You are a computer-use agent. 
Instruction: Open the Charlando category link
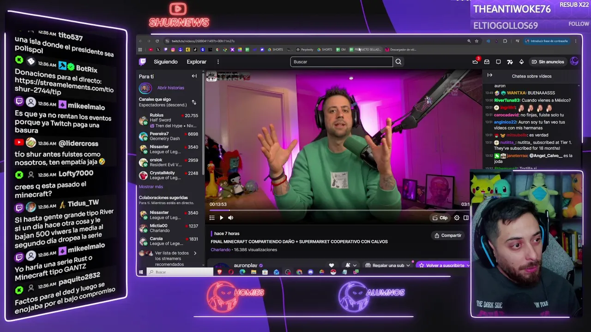point(220,249)
